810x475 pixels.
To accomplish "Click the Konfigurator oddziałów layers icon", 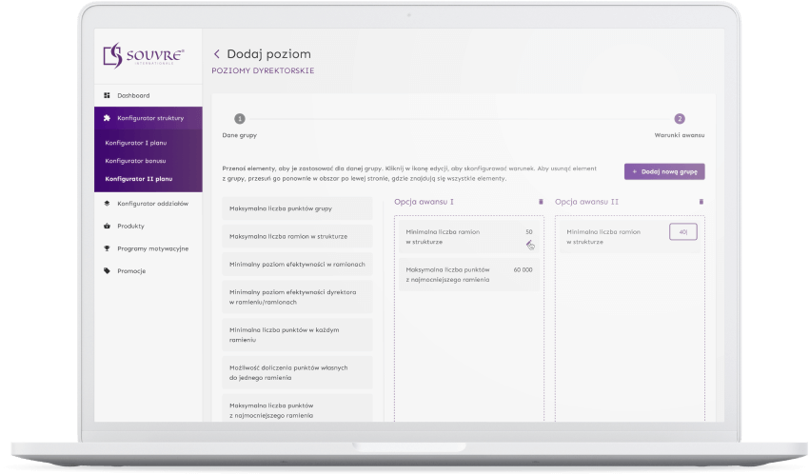I will pyautogui.click(x=107, y=204).
